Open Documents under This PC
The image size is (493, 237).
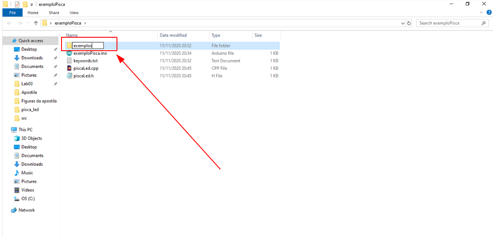pos(32,156)
